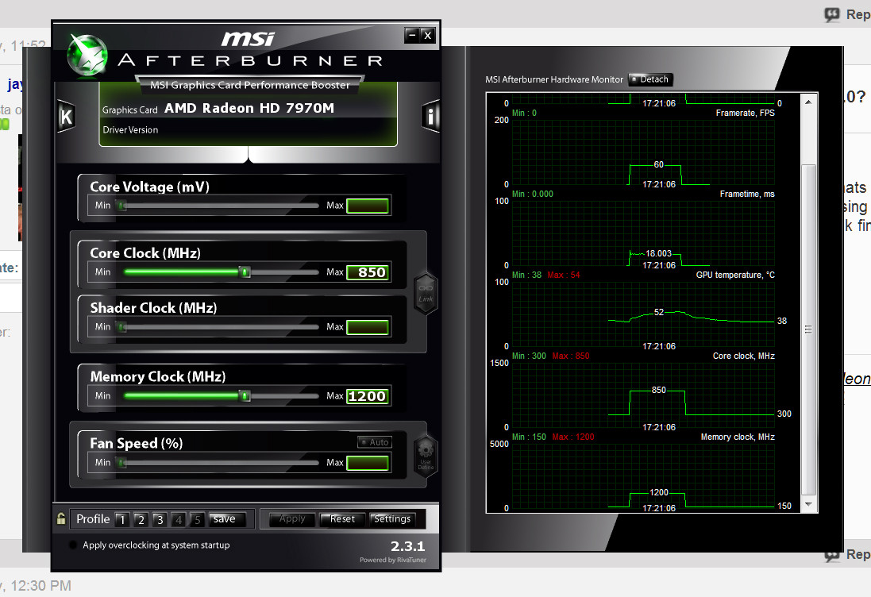Enable Apply overclocking at system startup
The height and width of the screenshot is (597, 871).
(73, 545)
